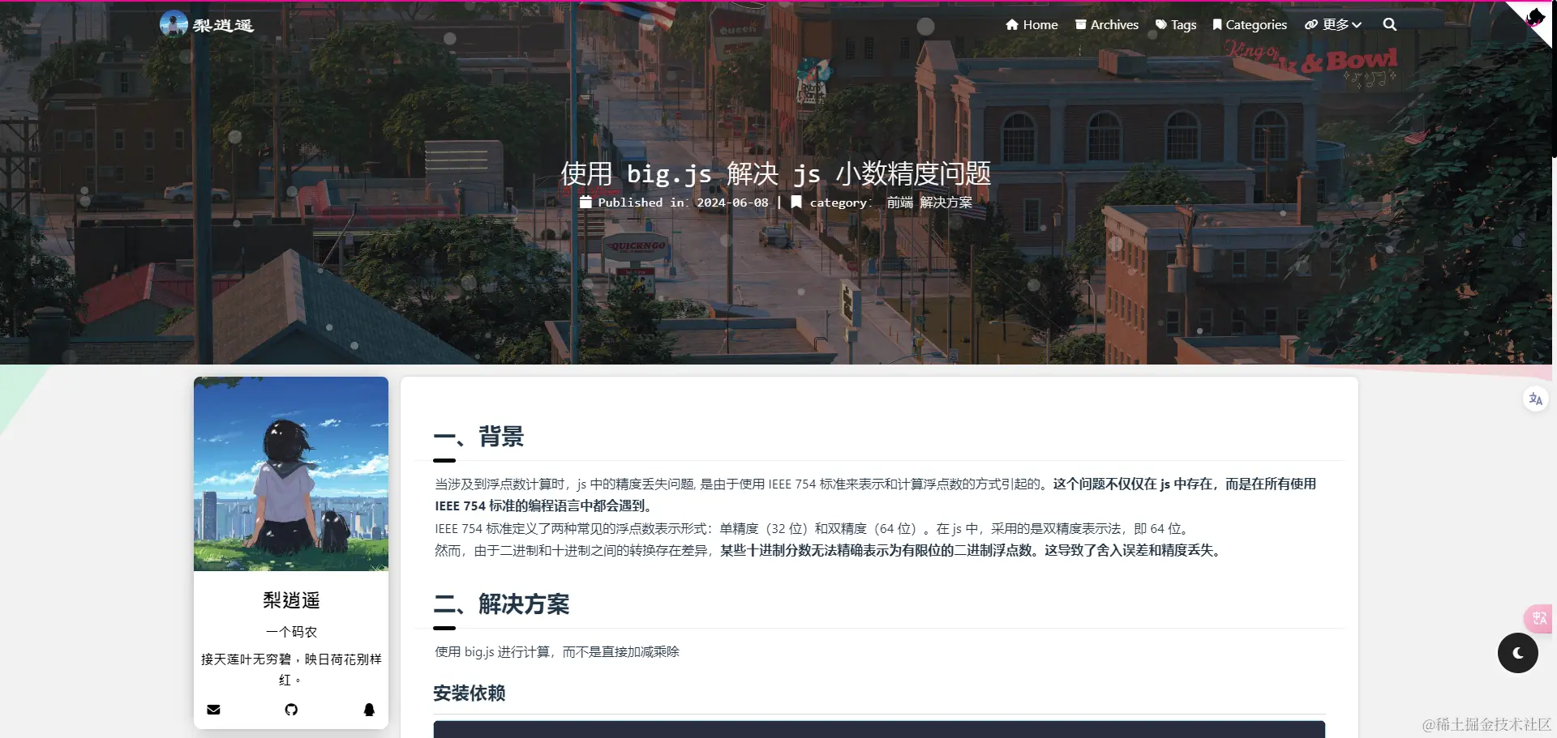Viewport: 1557px width, 738px height.
Task: Click the post title 使用 big.js 解决 js 小数精度问题
Action: pos(776,173)
